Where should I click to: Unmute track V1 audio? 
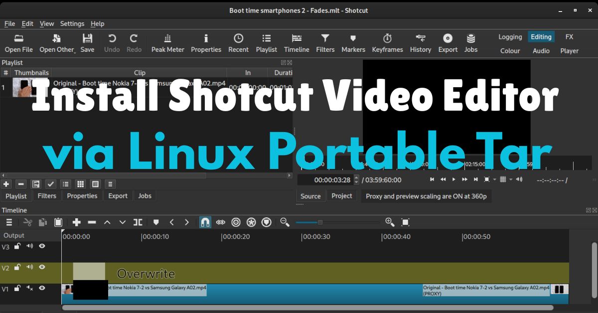tap(29, 288)
